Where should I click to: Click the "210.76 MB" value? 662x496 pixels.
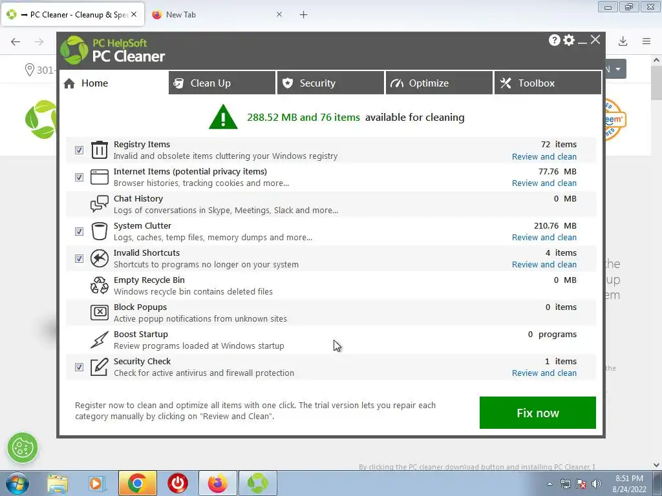[x=555, y=225]
